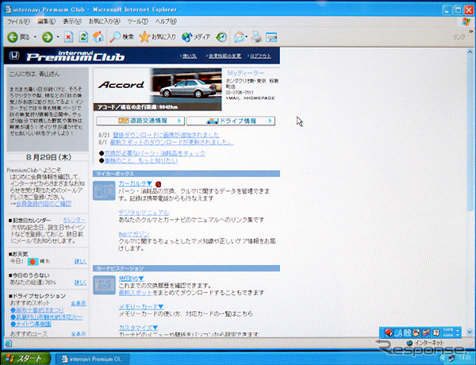Click the >HOMEPAGE dealer link
Screen dimensions: 476x365
[x=259, y=98]
